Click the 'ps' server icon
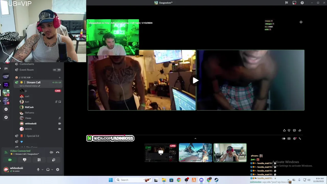Viewport: 327px width, 184px height. coord(6,68)
